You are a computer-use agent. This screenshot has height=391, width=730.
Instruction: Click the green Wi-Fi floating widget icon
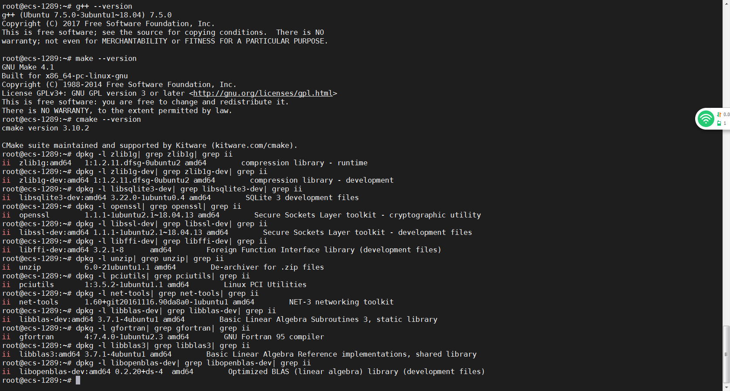[706, 119]
